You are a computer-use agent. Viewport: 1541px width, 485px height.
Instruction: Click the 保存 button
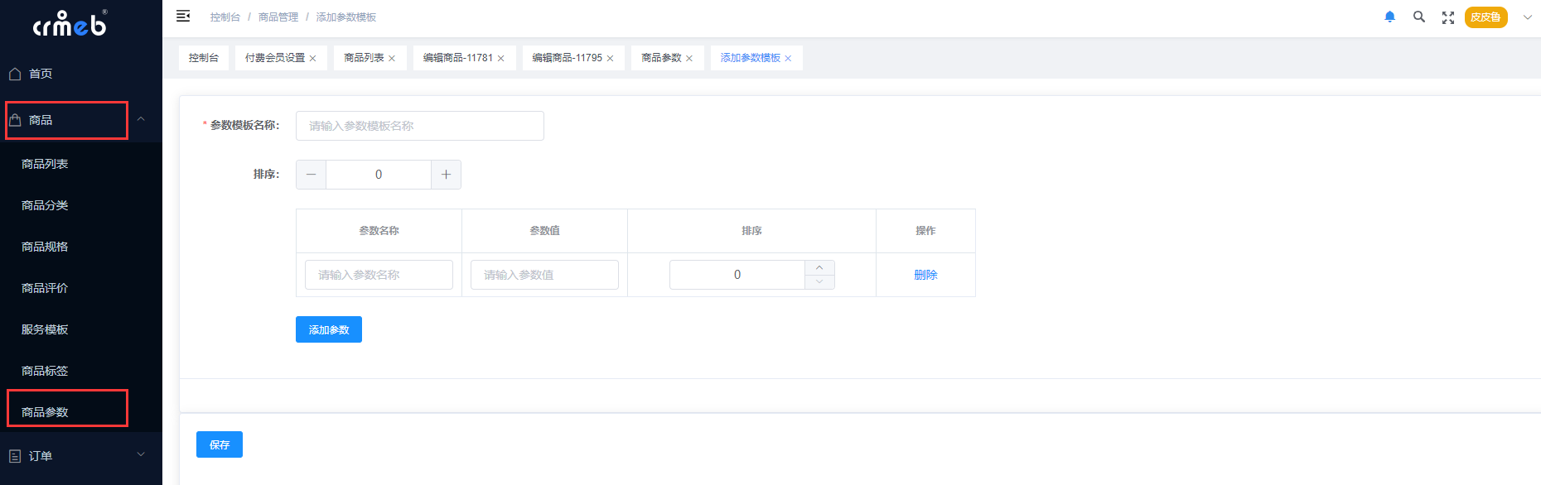coord(220,444)
